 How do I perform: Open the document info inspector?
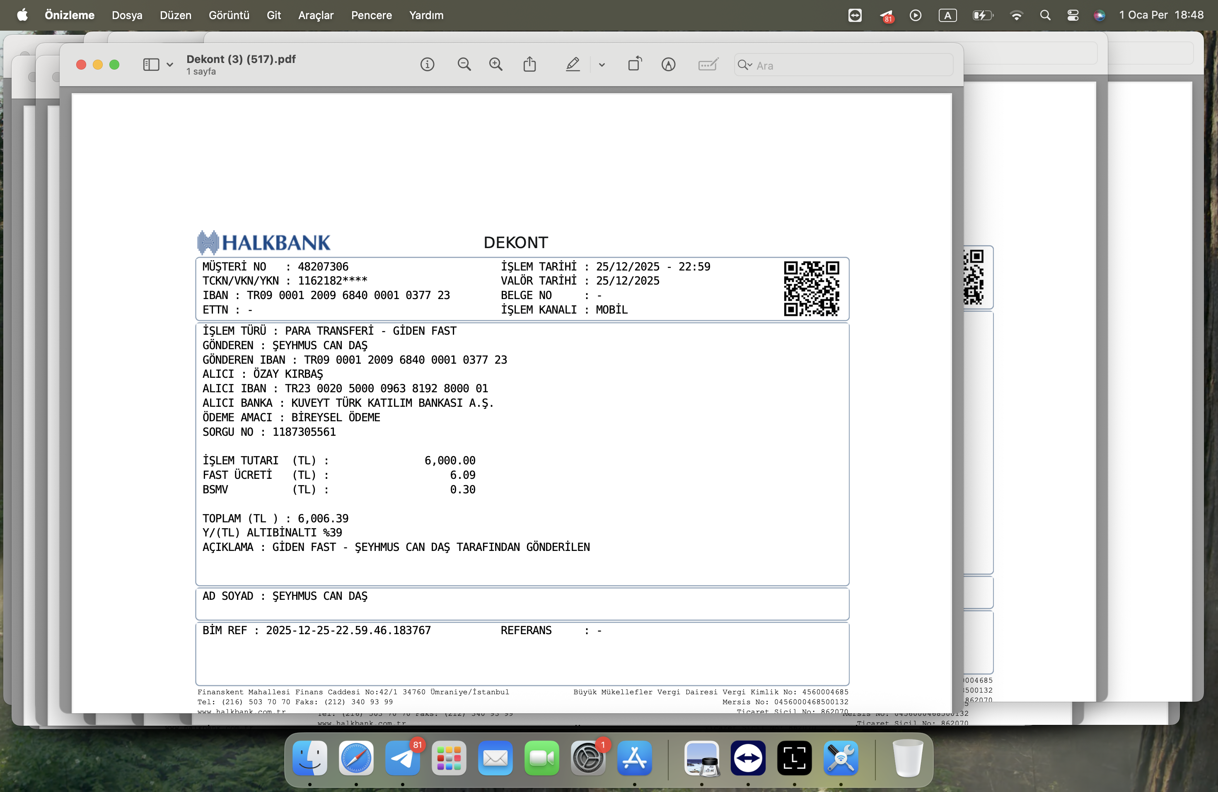(427, 65)
